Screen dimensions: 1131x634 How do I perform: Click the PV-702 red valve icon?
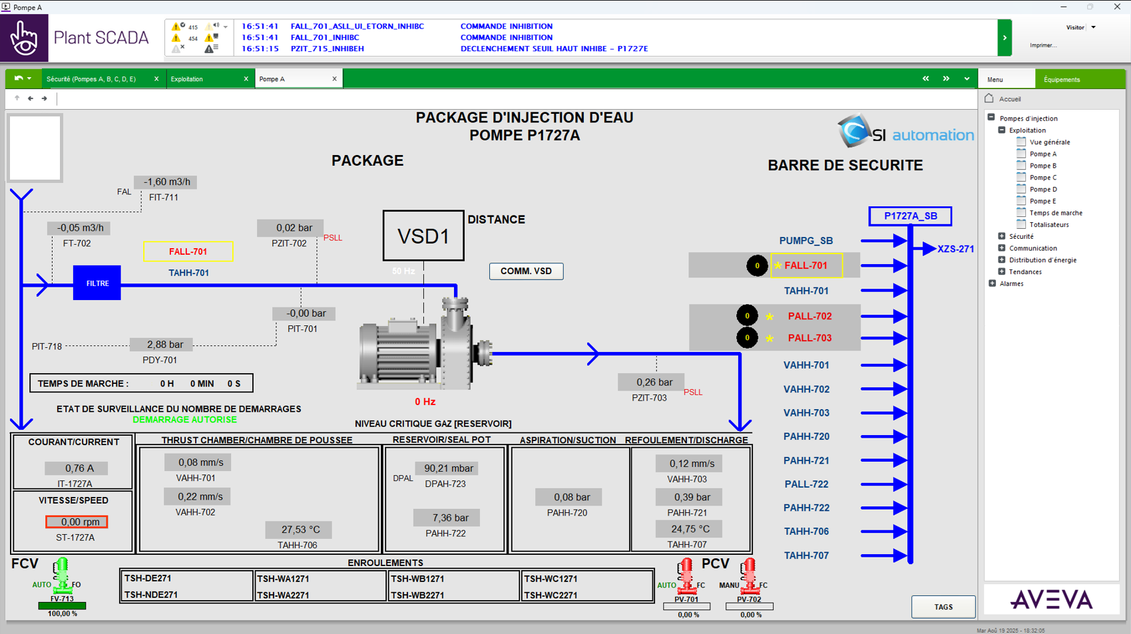(749, 576)
